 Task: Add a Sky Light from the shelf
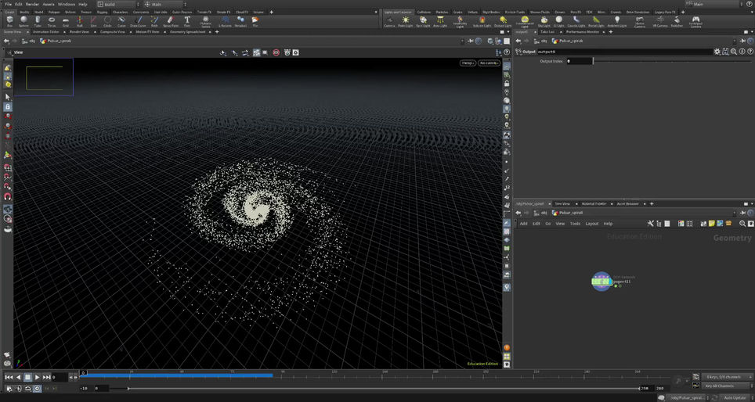coord(544,20)
